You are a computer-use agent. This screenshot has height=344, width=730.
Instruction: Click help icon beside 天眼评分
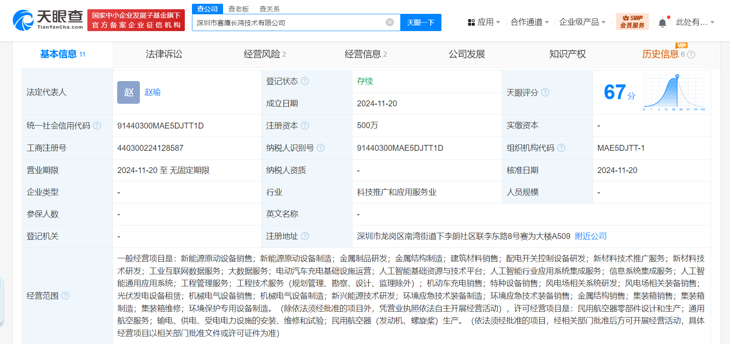pyautogui.click(x=545, y=92)
